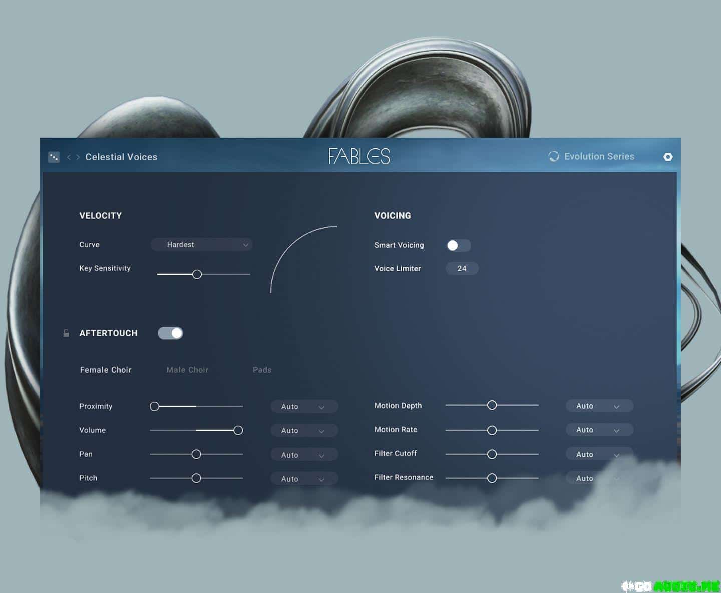Open the Pan Auto dropdown
721x593 pixels.
[x=304, y=455]
